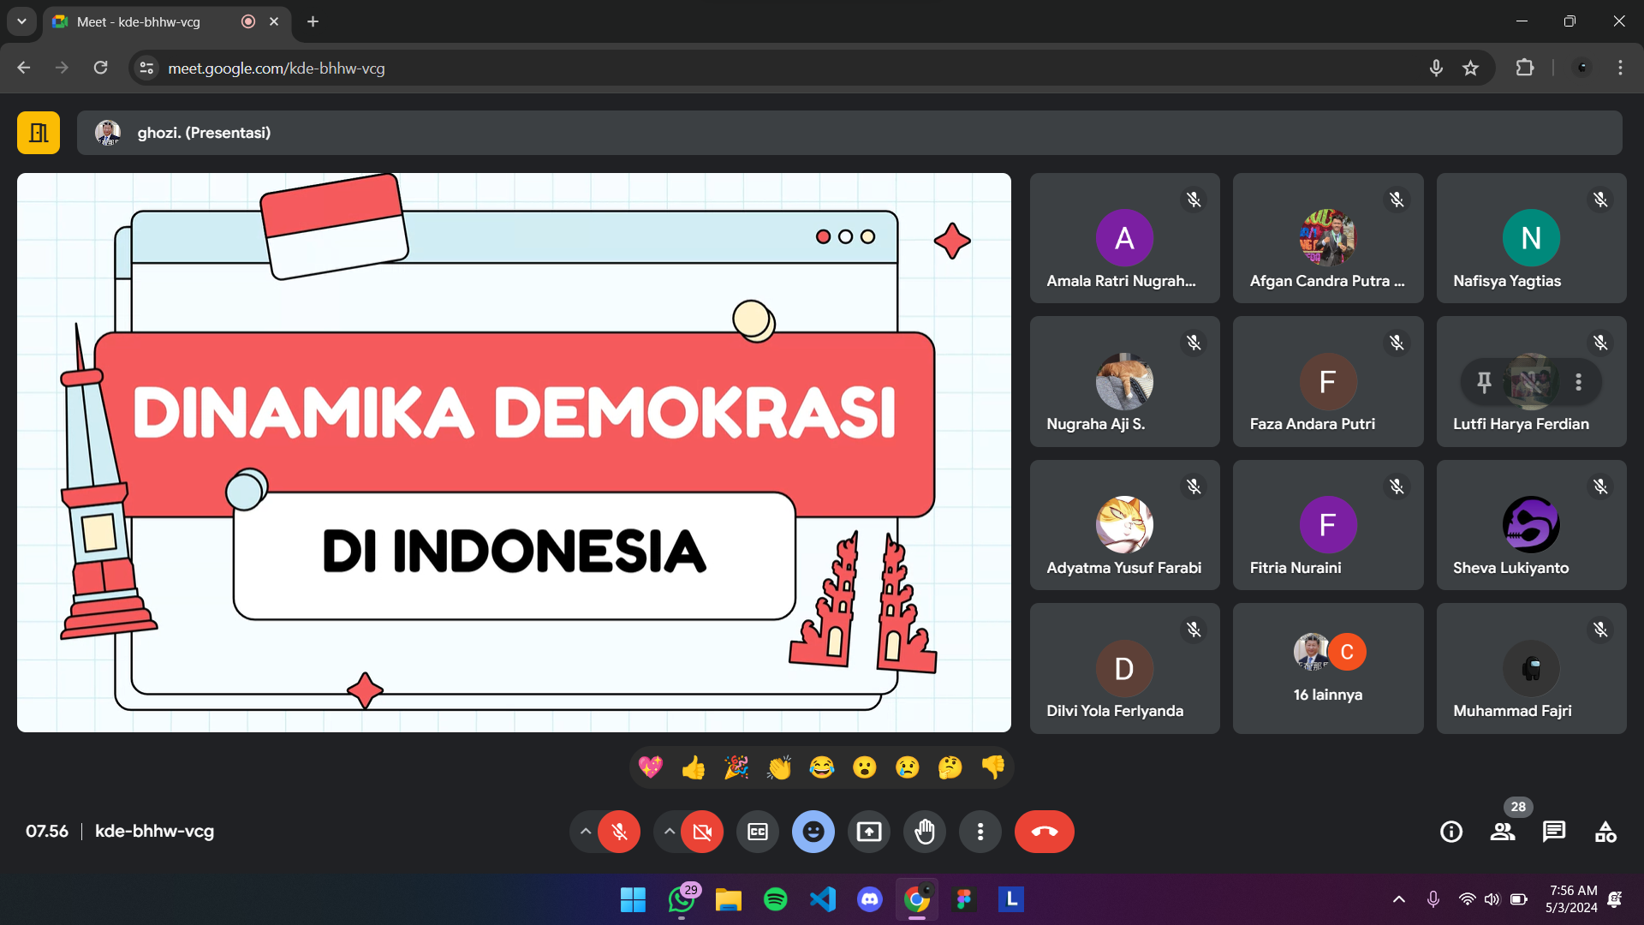
Task: Click the Chrome address bar URL
Action: coord(276,69)
